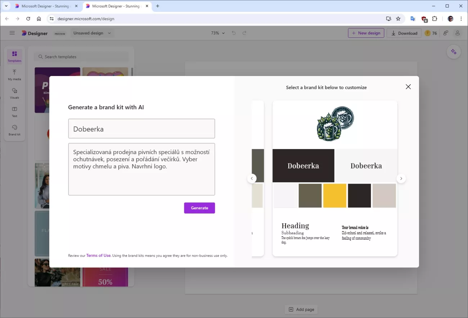Open the hamburger navigation menu
Viewport: 468px width, 318px height.
[12, 33]
